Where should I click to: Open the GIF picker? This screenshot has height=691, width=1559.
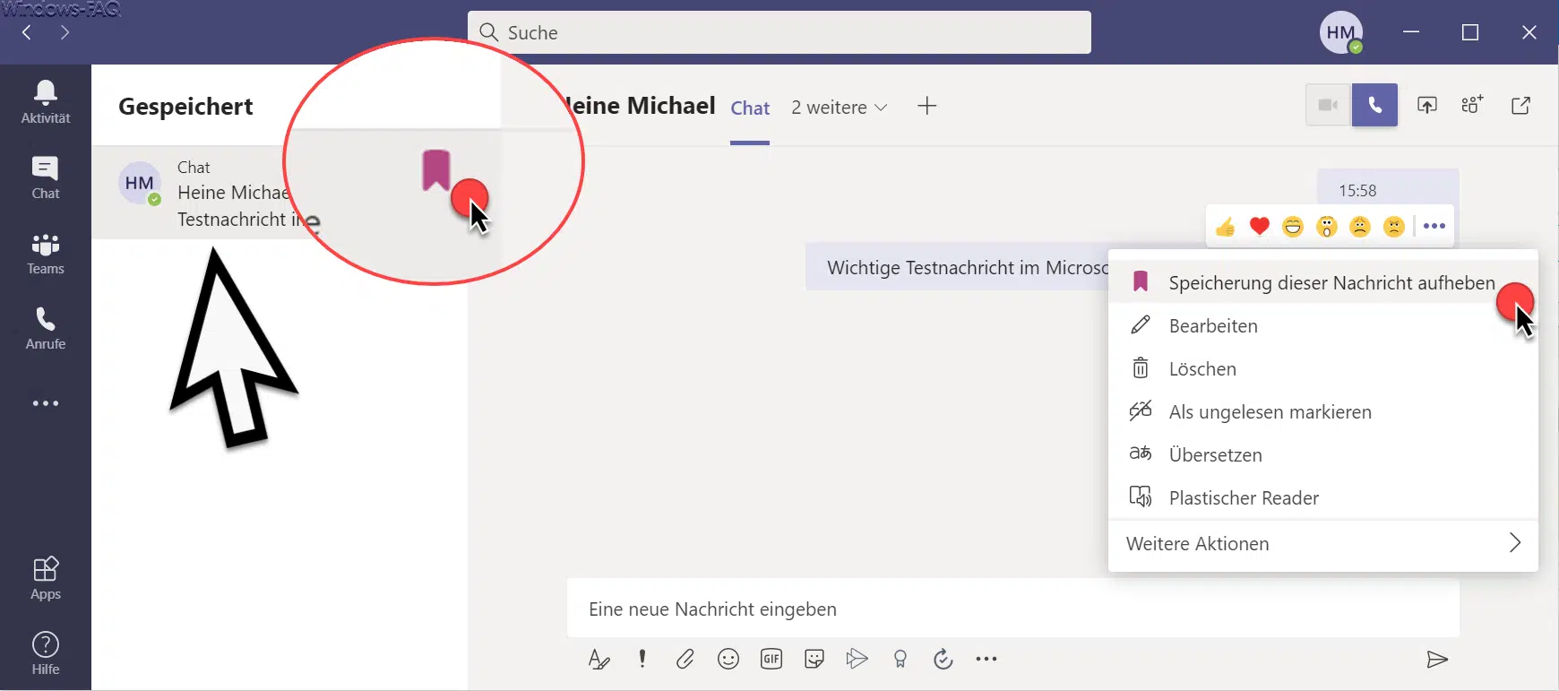[x=771, y=660]
